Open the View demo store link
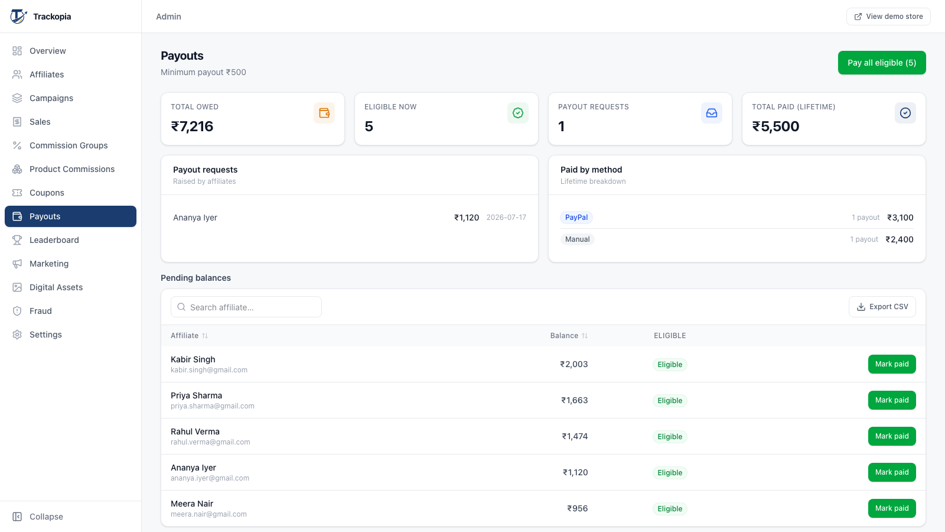The width and height of the screenshot is (945, 532). 888,17
